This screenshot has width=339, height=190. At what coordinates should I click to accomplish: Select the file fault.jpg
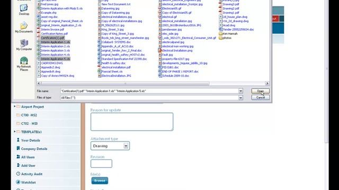[x=167, y=55]
